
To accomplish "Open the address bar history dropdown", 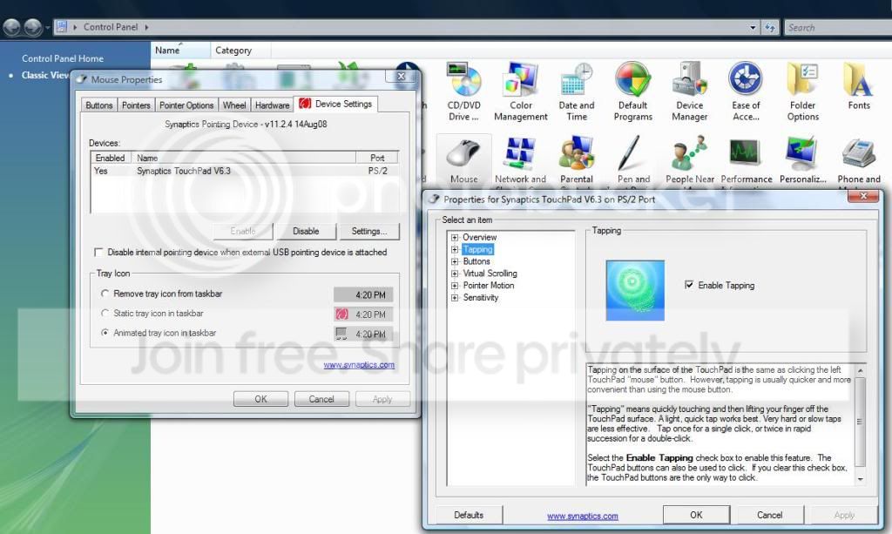I will 753,27.
